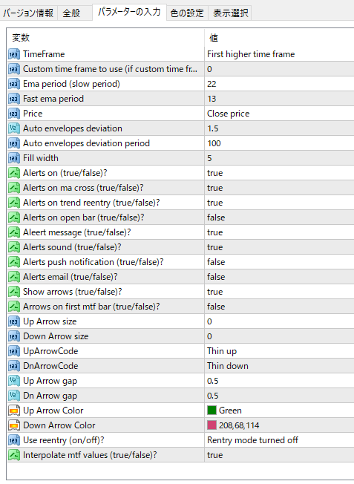Click the integer icon beside TimeFrame

[x=14, y=54]
